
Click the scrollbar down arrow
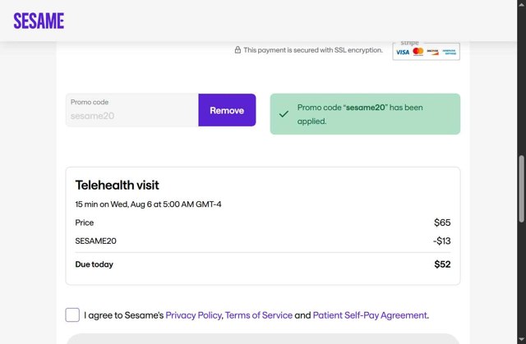point(521,340)
